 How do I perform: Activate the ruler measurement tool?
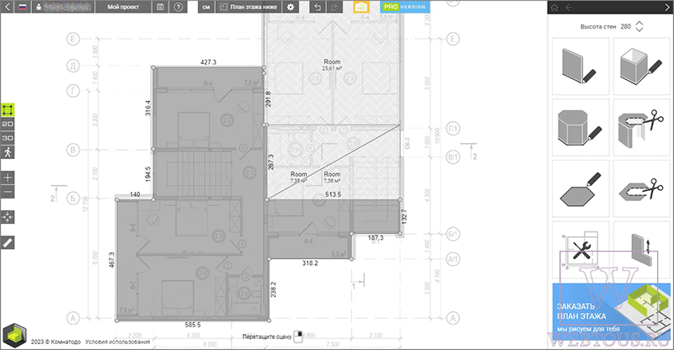coord(8,242)
